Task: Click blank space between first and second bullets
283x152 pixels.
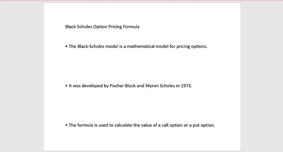Action: tap(142, 66)
